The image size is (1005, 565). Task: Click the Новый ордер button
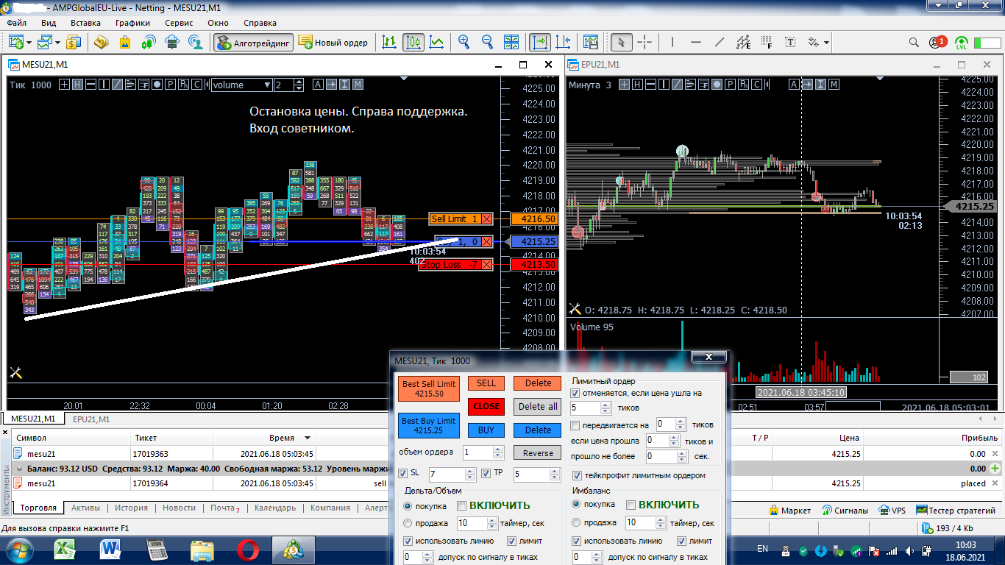point(333,42)
